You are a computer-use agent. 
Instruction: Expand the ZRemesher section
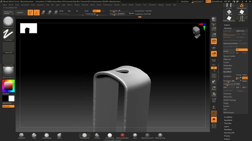[228, 97]
